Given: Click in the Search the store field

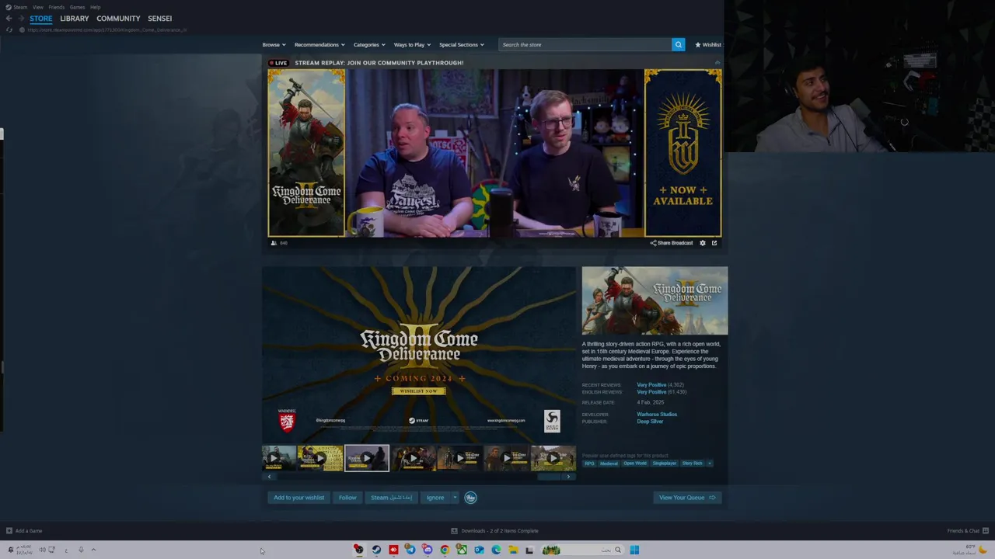Looking at the screenshot, I should pos(585,44).
